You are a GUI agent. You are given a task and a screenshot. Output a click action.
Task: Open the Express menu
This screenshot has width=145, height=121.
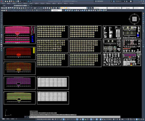(x=72, y=3)
